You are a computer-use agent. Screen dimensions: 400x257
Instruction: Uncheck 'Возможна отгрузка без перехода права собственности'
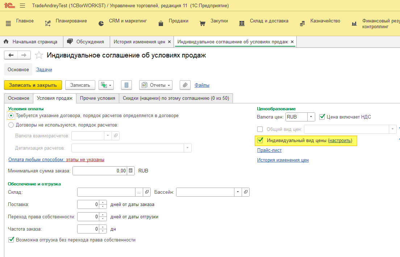tap(11, 240)
